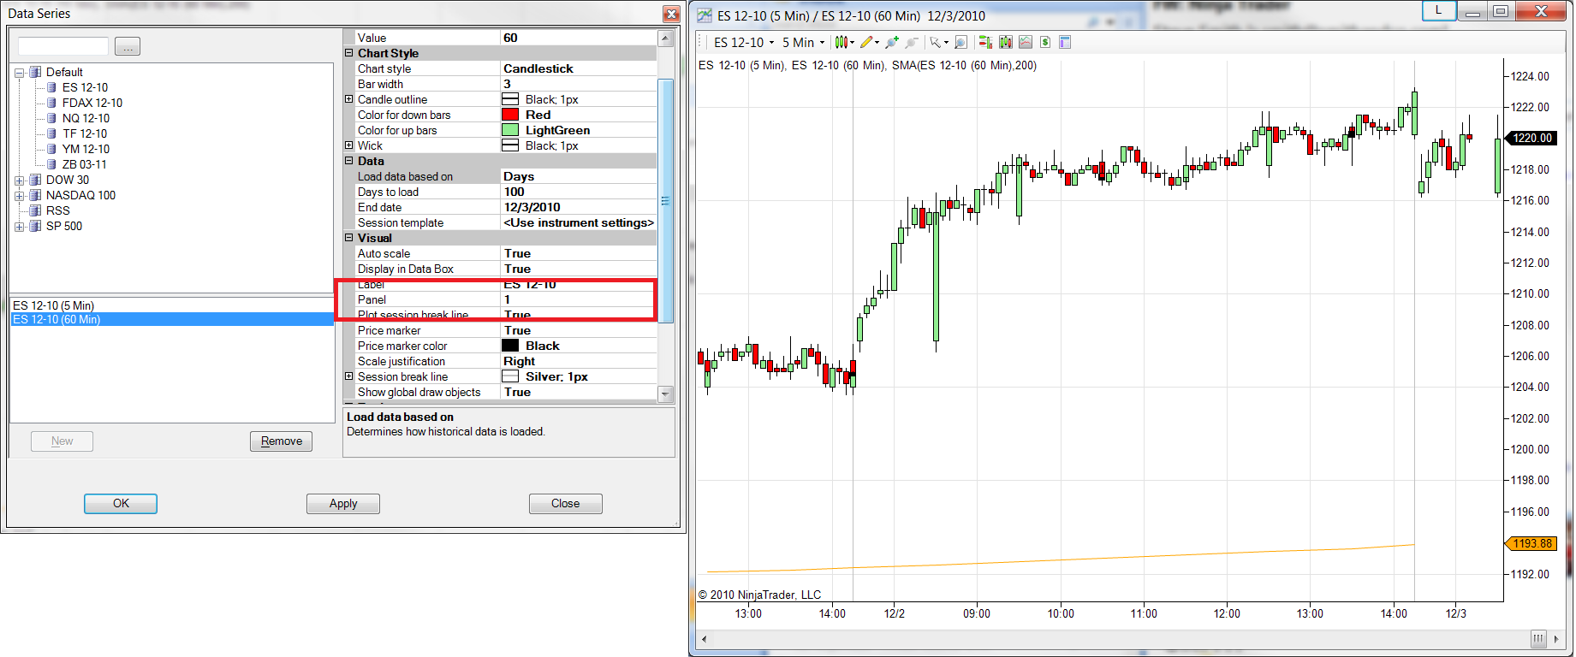Click the End date value 12/3/2010
The height and width of the screenshot is (657, 1576).
(x=579, y=207)
